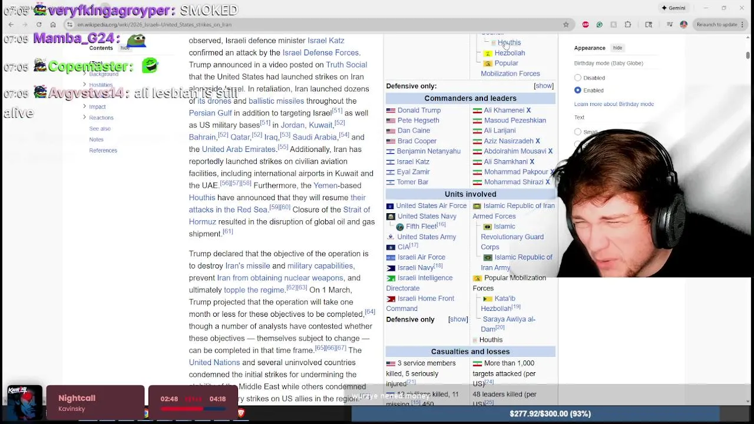Expand the Reactions section in Contents

click(x=84, y=117)
